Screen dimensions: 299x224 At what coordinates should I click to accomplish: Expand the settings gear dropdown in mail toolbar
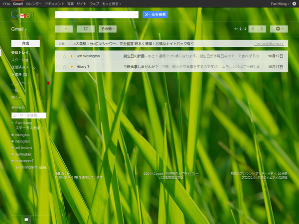point(279,29)
